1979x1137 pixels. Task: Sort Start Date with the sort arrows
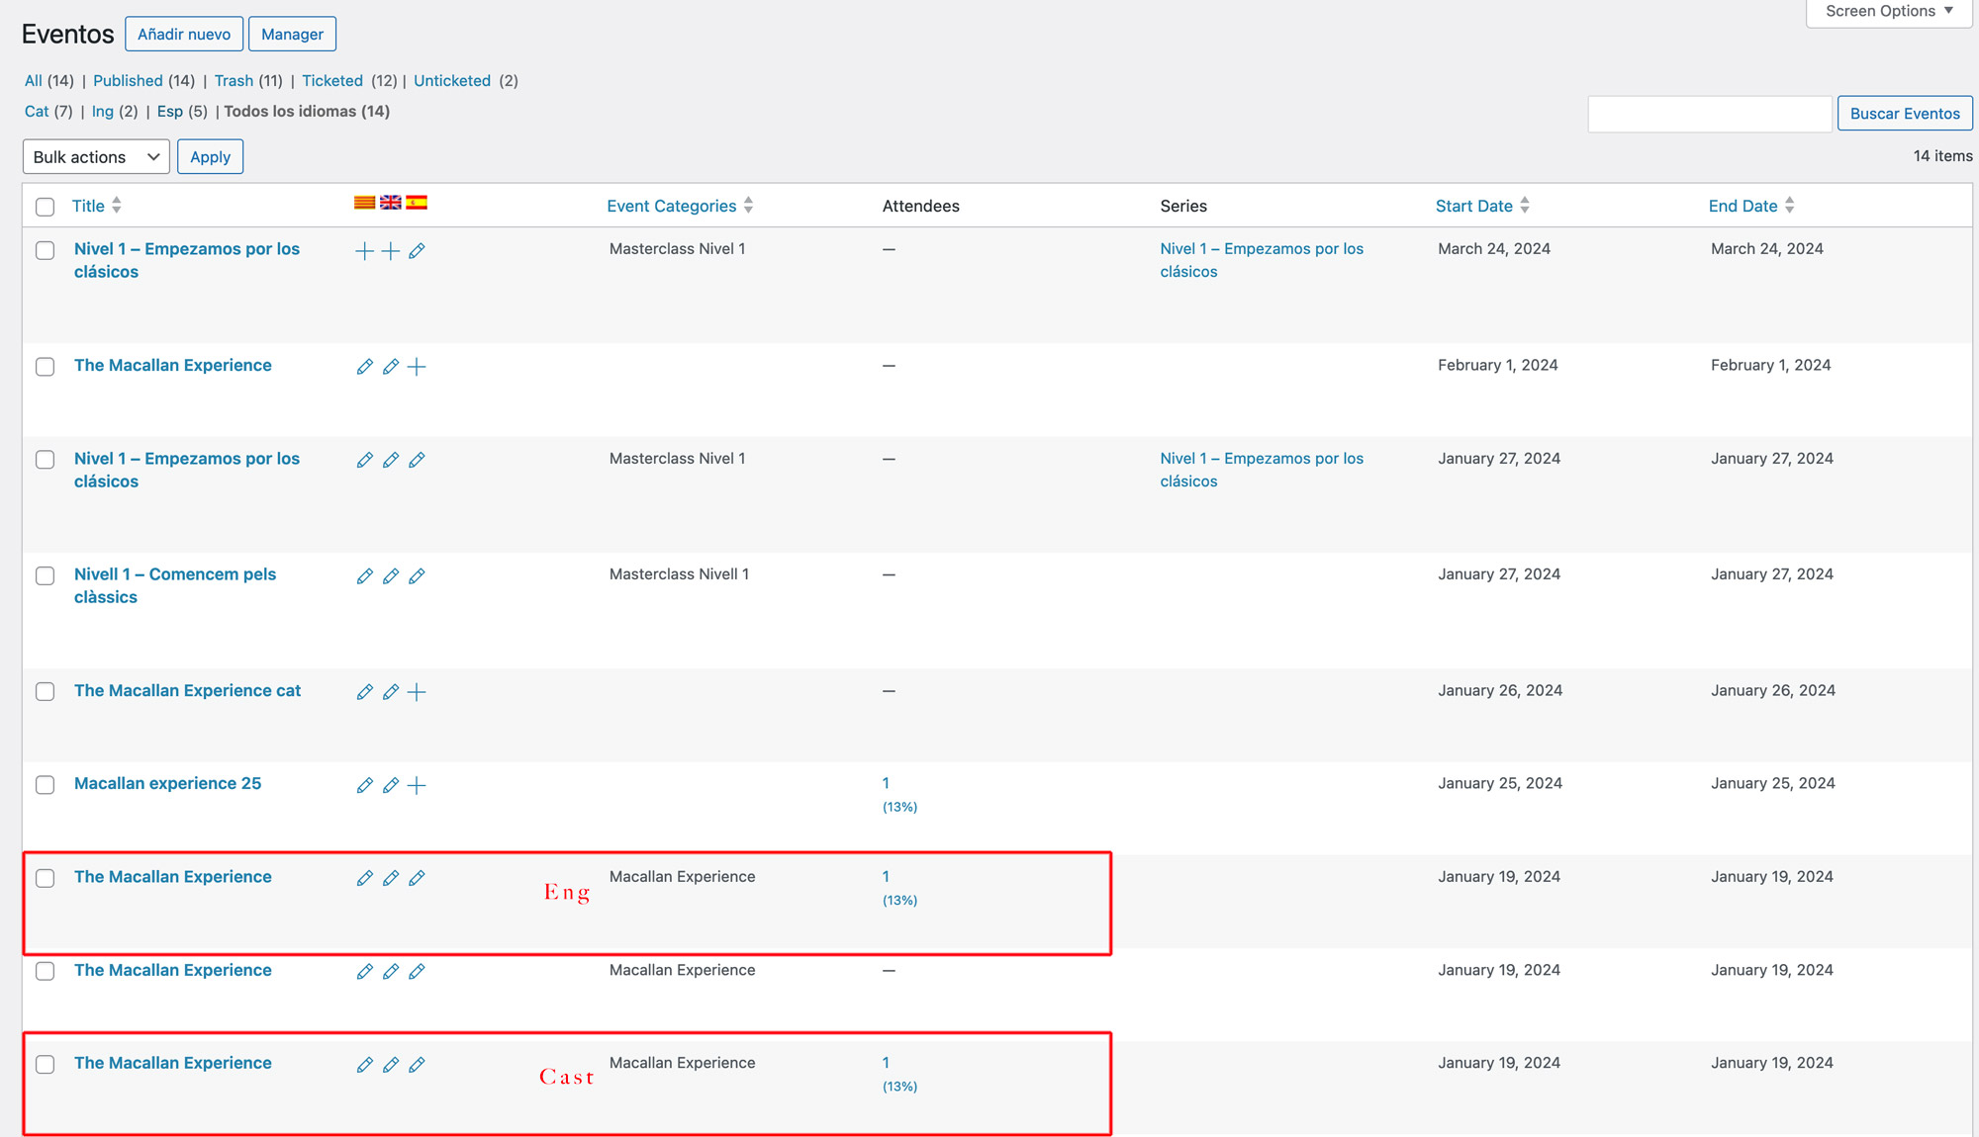1525,206
